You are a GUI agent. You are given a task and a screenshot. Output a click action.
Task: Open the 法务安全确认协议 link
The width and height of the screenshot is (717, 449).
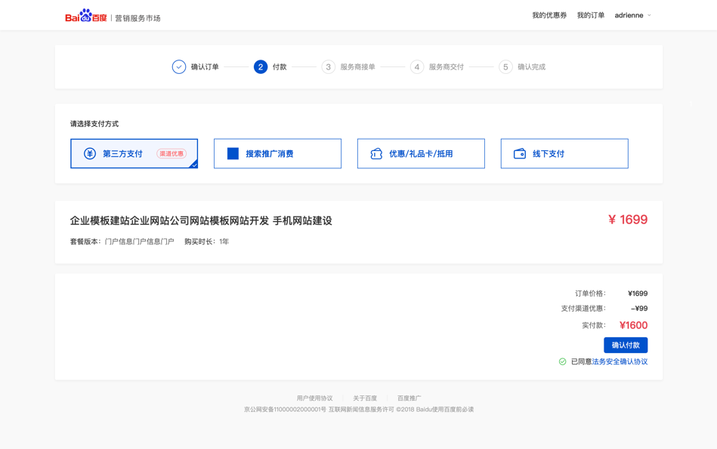click(x=620, y=361)
